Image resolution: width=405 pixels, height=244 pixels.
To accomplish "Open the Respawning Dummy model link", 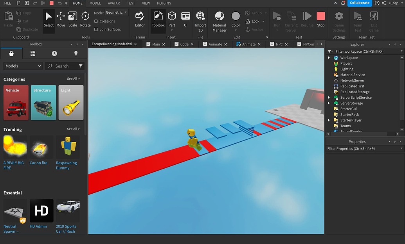I will 67,166.
